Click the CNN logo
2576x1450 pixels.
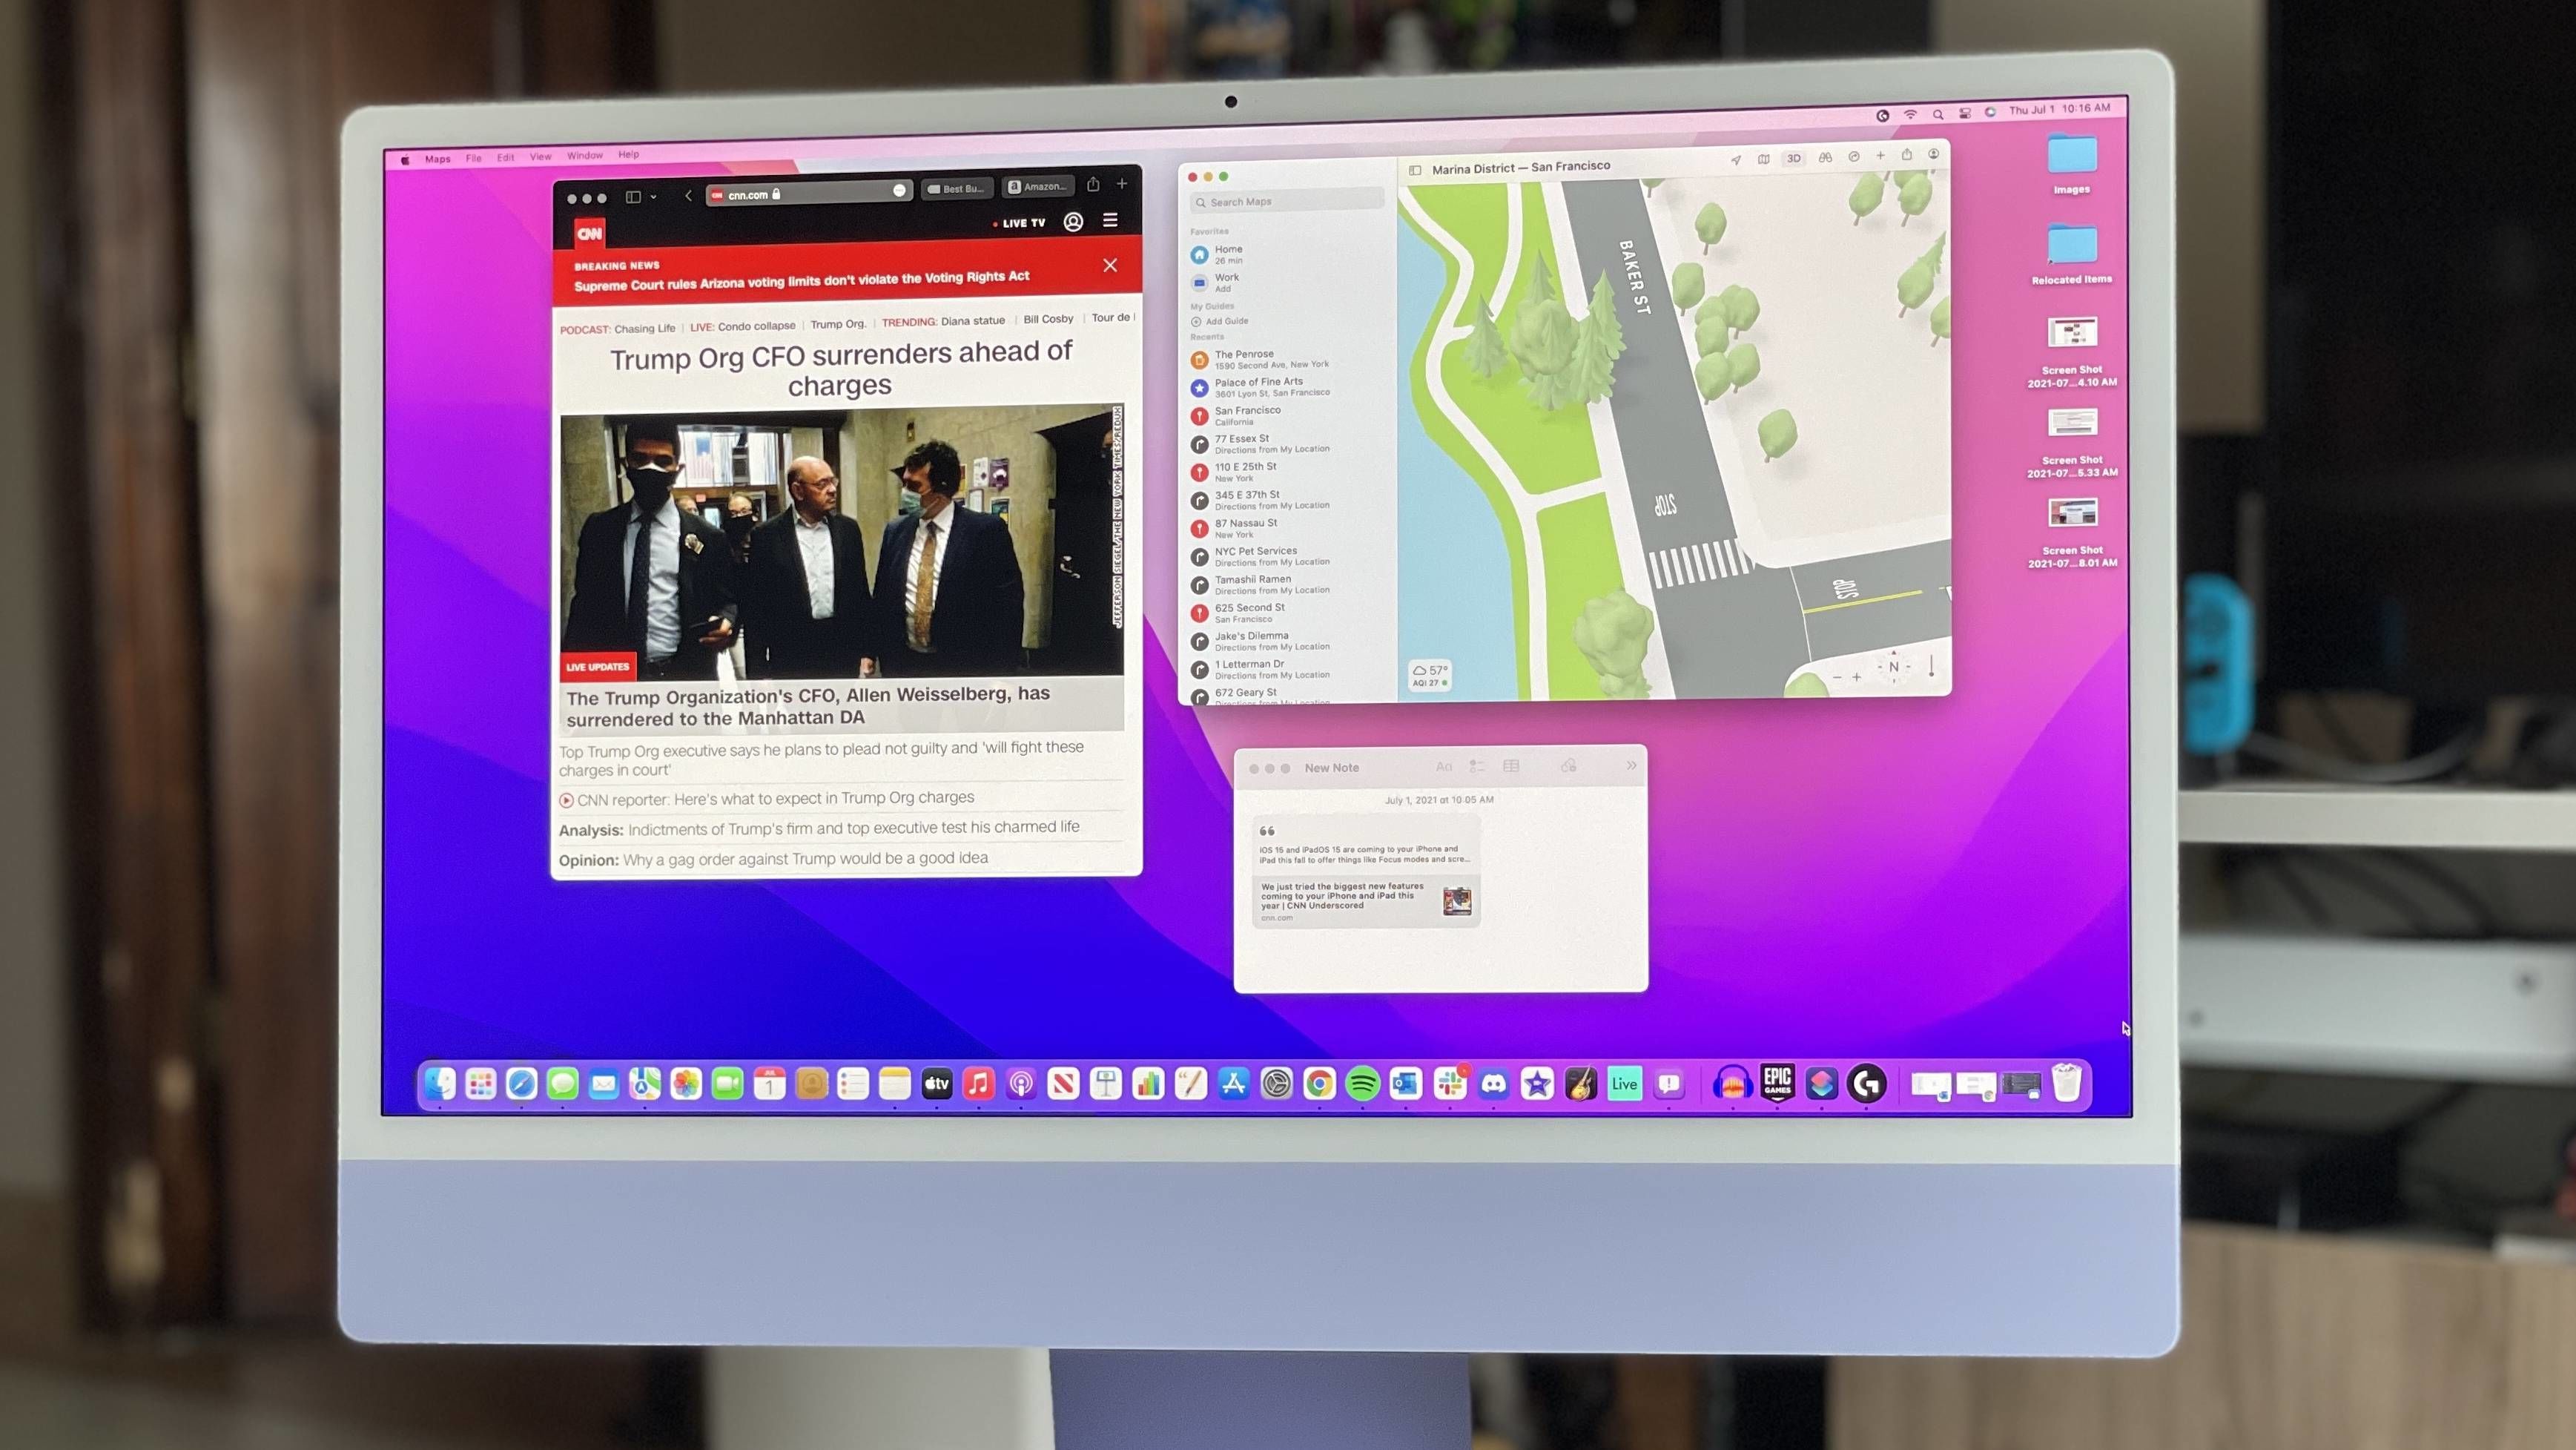click(x=589, y=233)
